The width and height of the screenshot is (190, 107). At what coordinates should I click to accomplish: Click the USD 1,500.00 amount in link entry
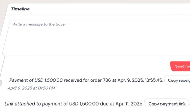(x=84, y=104)
